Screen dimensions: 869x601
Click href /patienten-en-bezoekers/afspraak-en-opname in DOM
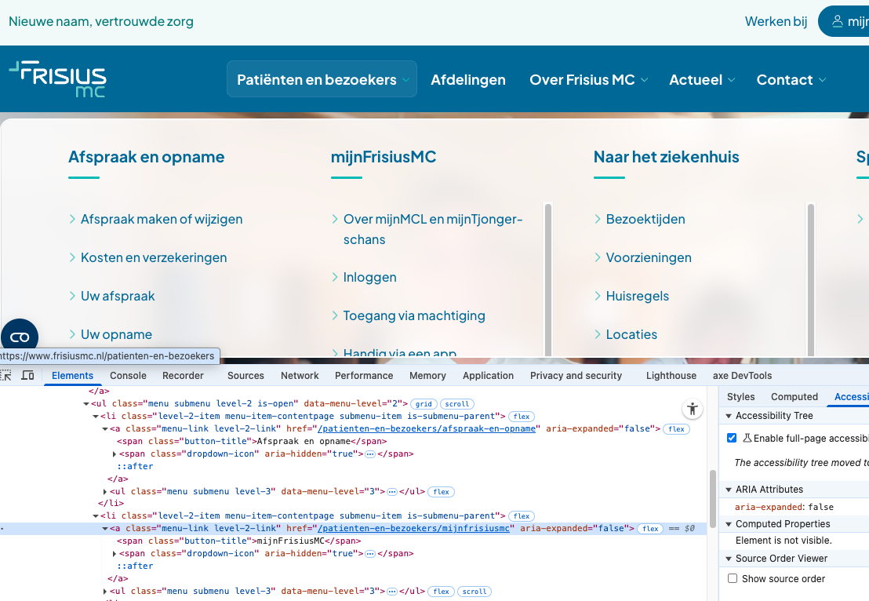pyautogui.click(x=427, y=428)
